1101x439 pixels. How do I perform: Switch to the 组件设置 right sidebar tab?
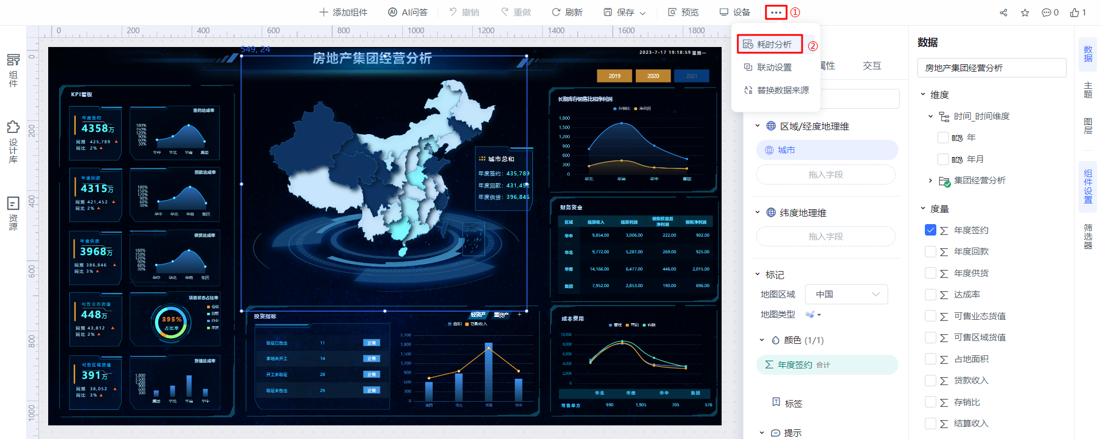point(1088,187)
